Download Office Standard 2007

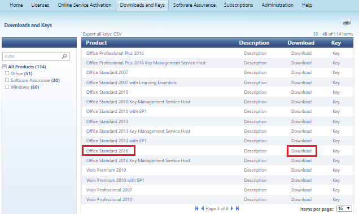point(301,72)
